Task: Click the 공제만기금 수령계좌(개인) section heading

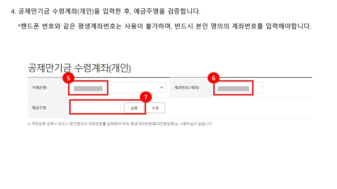Action: coord(79,68)
